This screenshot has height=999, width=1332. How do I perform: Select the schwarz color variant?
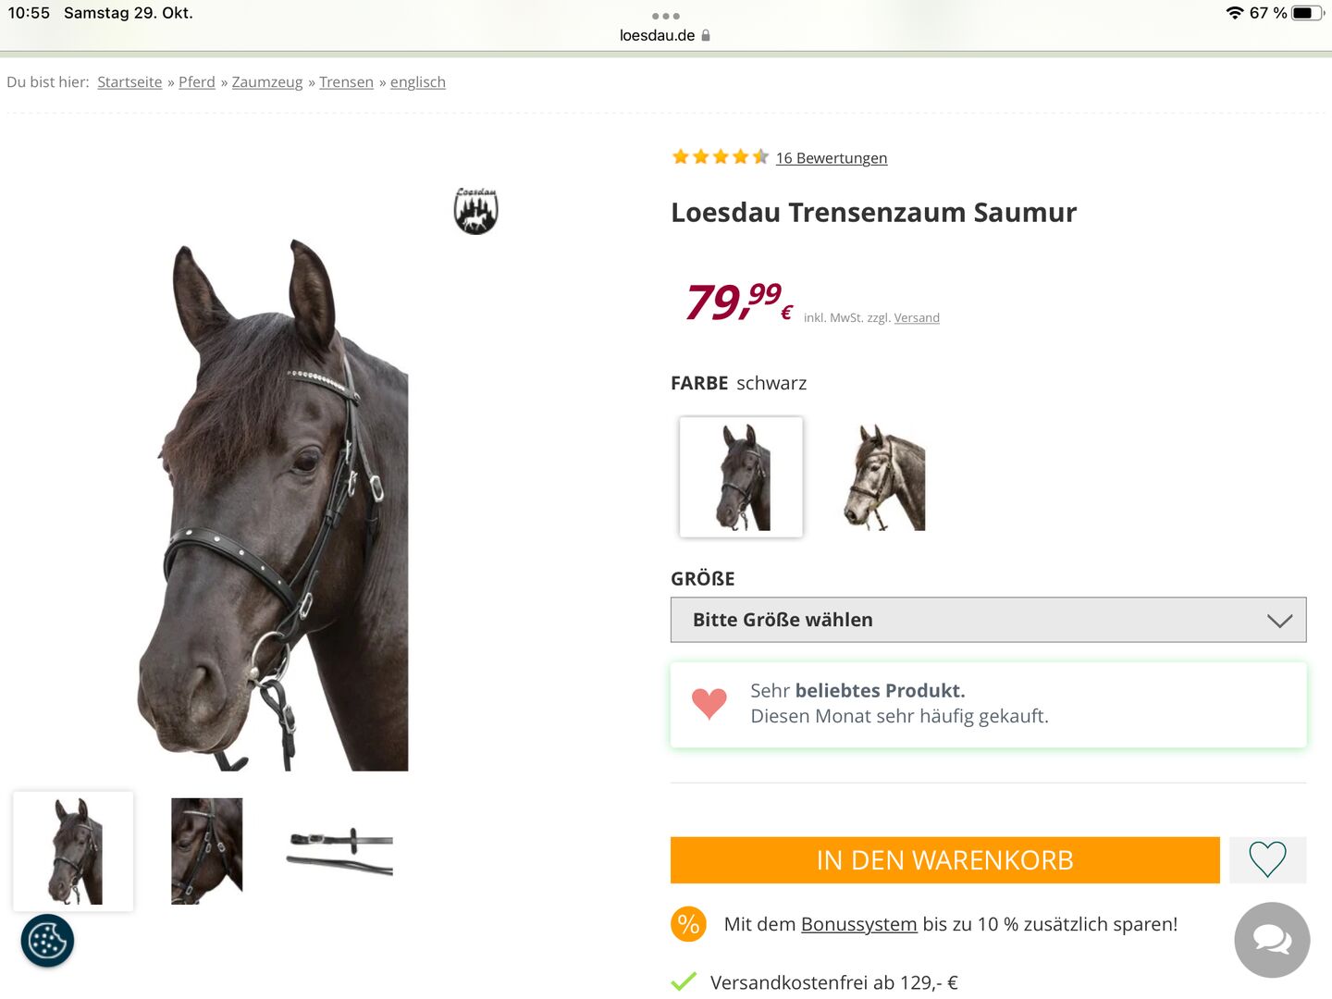[x=741, y=476]
